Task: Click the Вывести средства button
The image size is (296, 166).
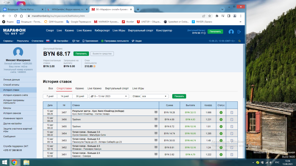Action: coord(102,54)
